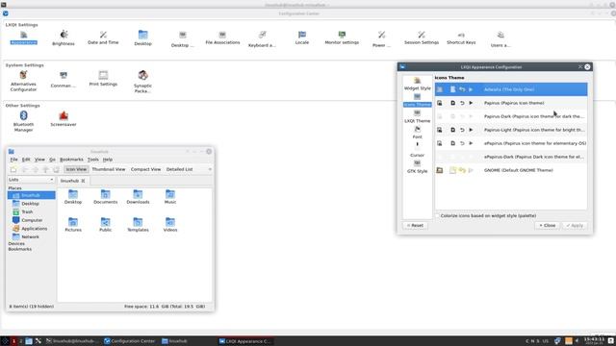Select GTK Style in Appearance sidebar
The image size is (616, 346).
point(417,166)
